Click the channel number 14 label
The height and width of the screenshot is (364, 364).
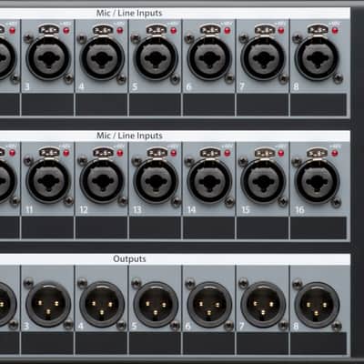coord(191,209)
